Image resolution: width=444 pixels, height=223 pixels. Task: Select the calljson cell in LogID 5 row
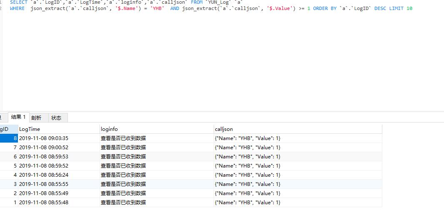247,166
